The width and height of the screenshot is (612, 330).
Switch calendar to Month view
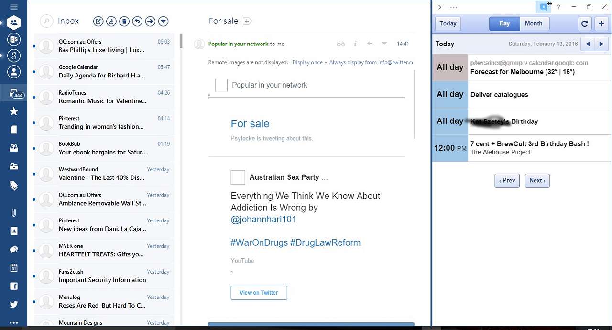[x=534, y=23]
